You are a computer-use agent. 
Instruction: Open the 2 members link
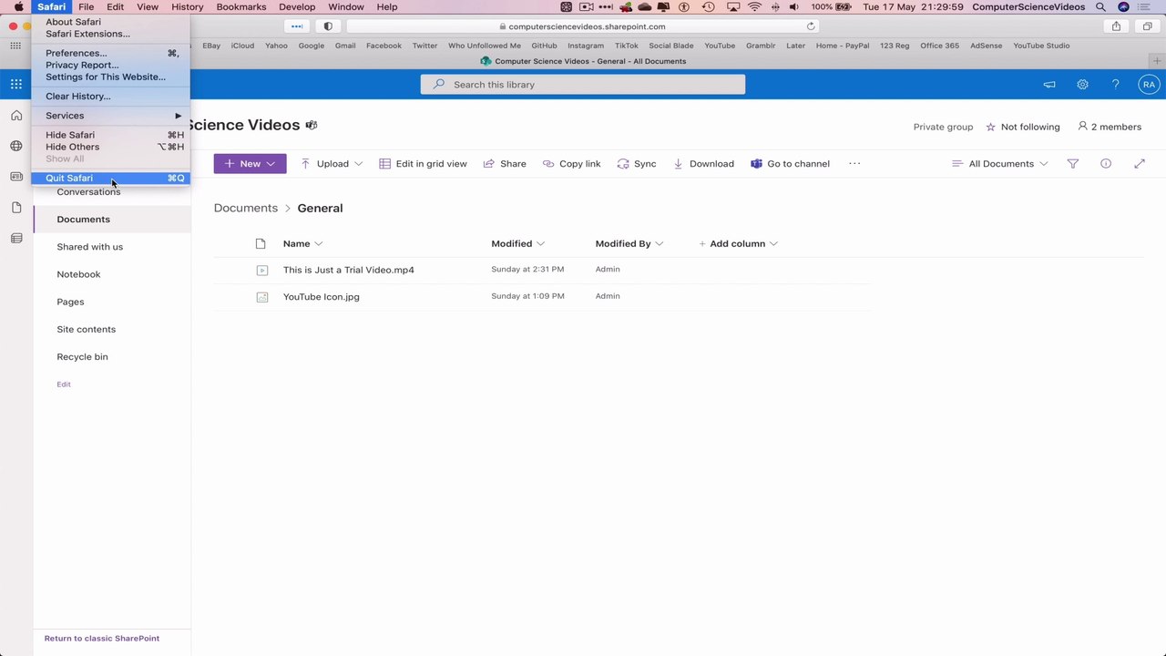click(1110, 127)
